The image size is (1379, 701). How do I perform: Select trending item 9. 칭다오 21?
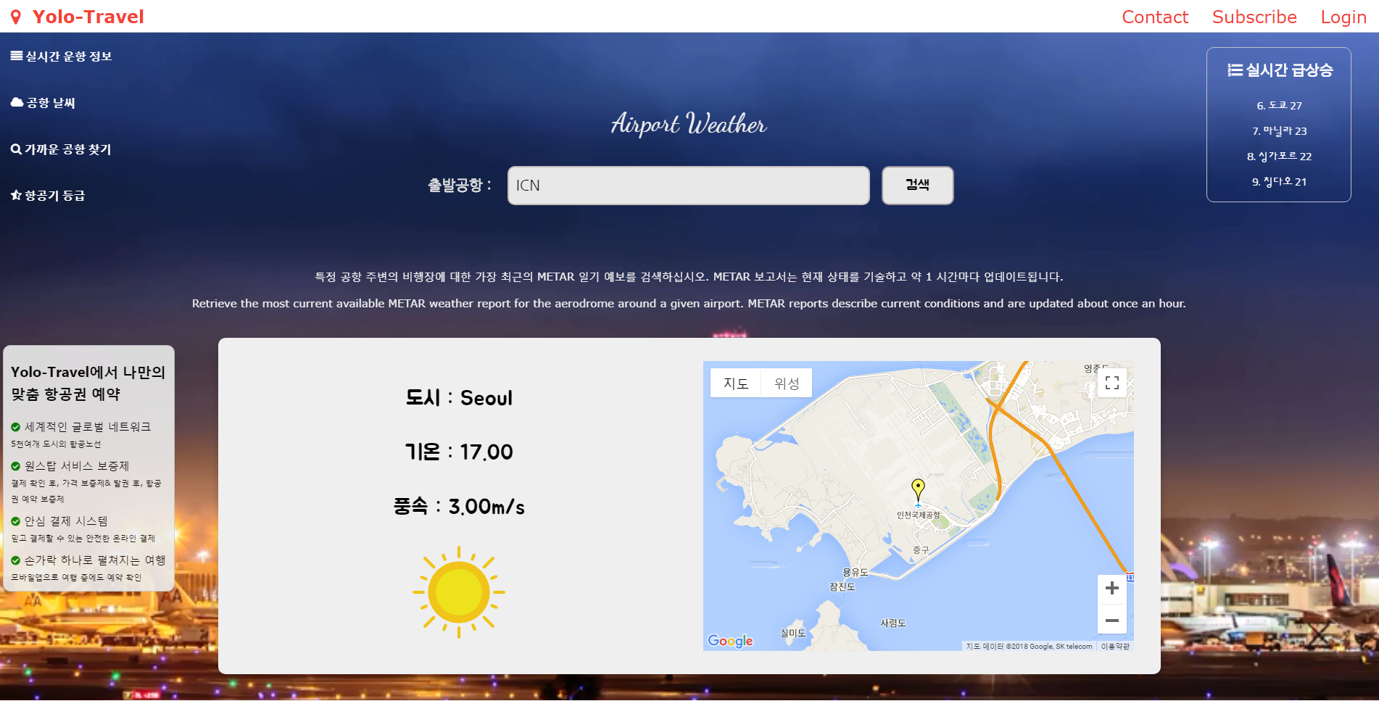coord(1279,182)
